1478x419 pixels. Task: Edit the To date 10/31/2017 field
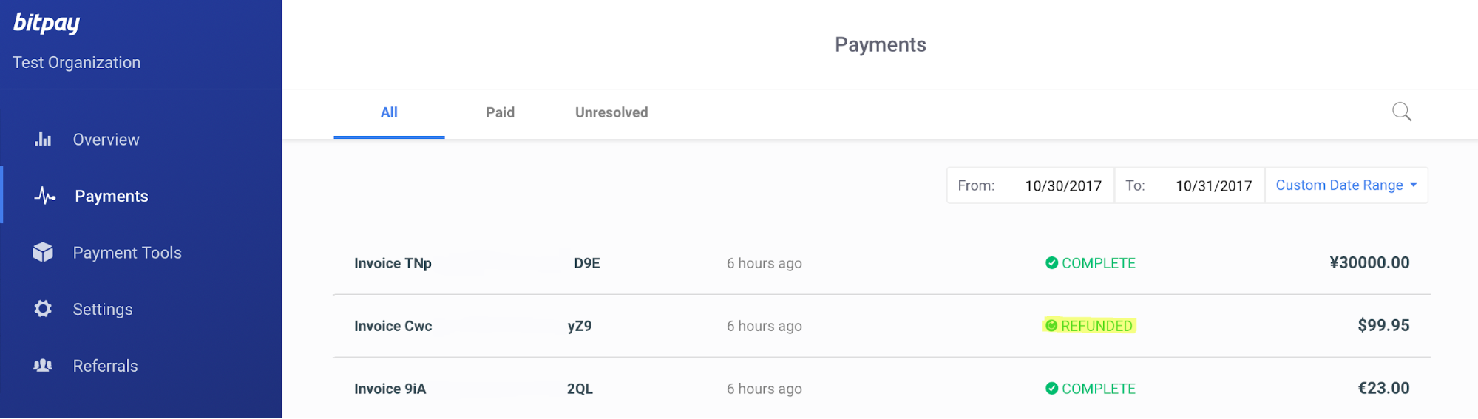click(x=1213, y=185)
